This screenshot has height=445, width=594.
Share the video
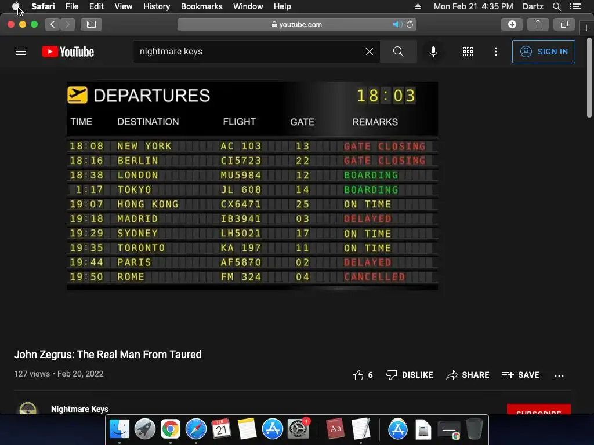(x=468, y=375)
